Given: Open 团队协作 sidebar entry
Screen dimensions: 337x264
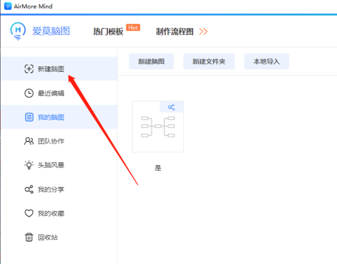Looking at the screenshot, I should point(59,141).
